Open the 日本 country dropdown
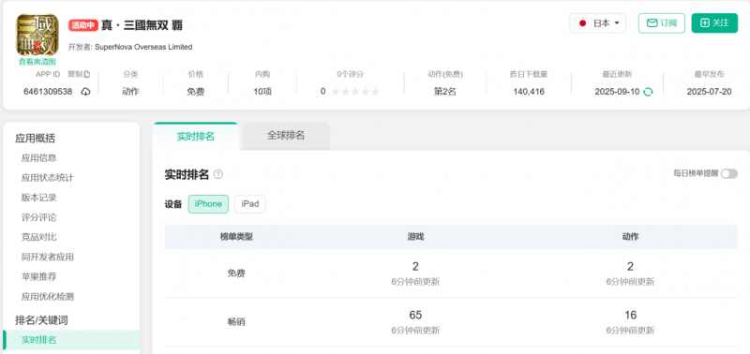 coord(597,22)
